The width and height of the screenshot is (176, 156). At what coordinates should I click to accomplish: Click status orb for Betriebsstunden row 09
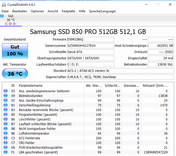click(6, 96)
